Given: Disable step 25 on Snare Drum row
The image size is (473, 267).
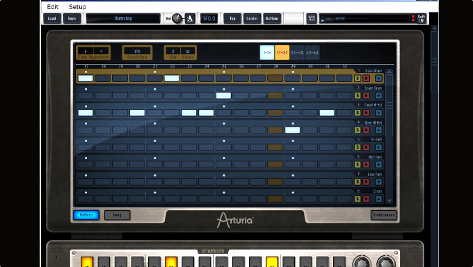Looking at the screenshot, I should pos(223,96).
